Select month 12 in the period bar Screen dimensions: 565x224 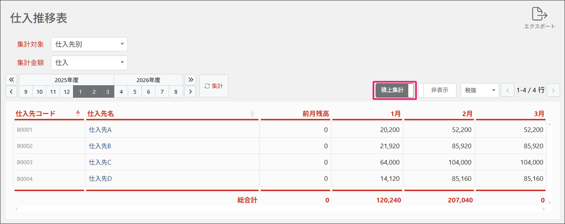67,92
